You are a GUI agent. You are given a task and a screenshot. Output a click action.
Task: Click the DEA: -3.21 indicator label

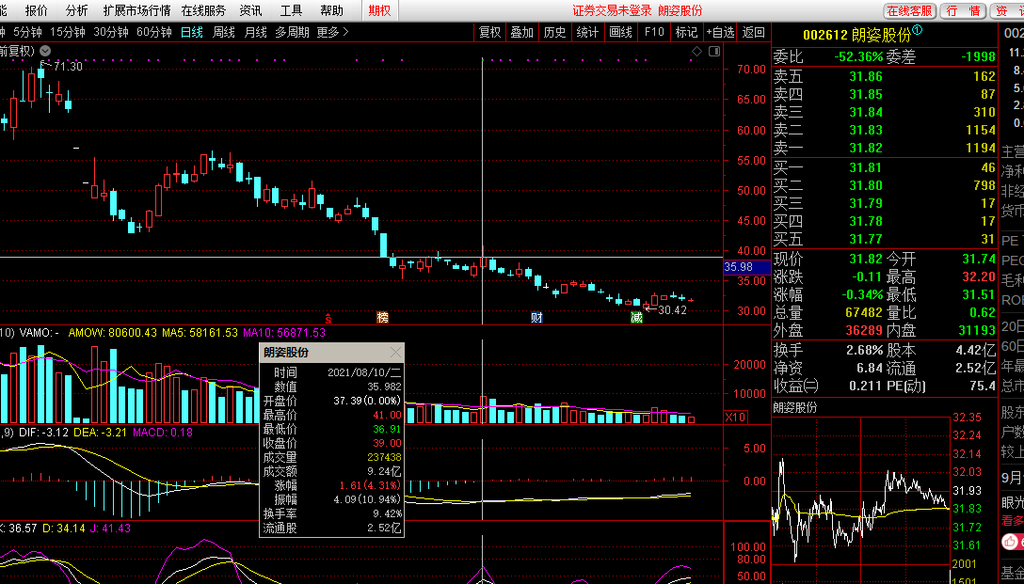(101, 432)
